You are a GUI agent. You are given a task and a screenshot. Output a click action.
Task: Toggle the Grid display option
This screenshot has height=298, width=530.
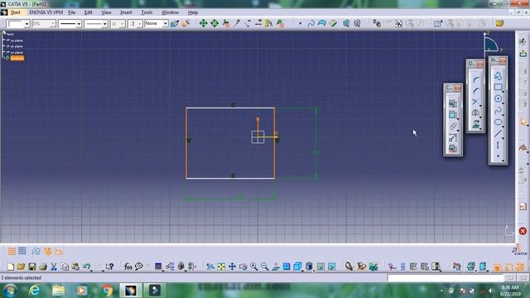pos(12,251)
